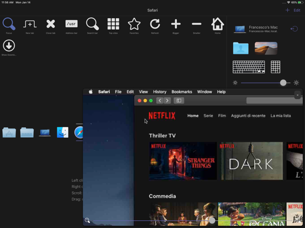Tap the Edit button at top right

[297, 10]
